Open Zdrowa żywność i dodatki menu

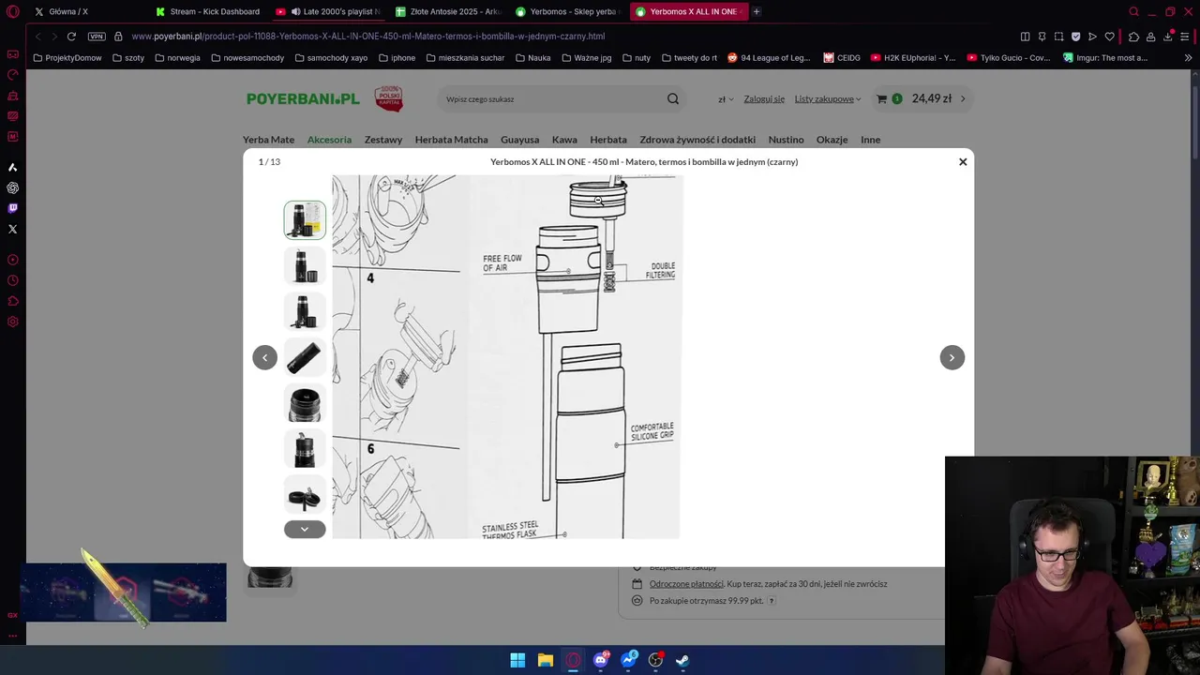697,140
